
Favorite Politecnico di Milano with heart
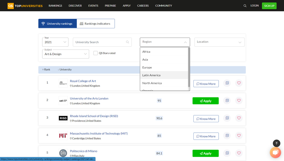(x=239, y=153)
